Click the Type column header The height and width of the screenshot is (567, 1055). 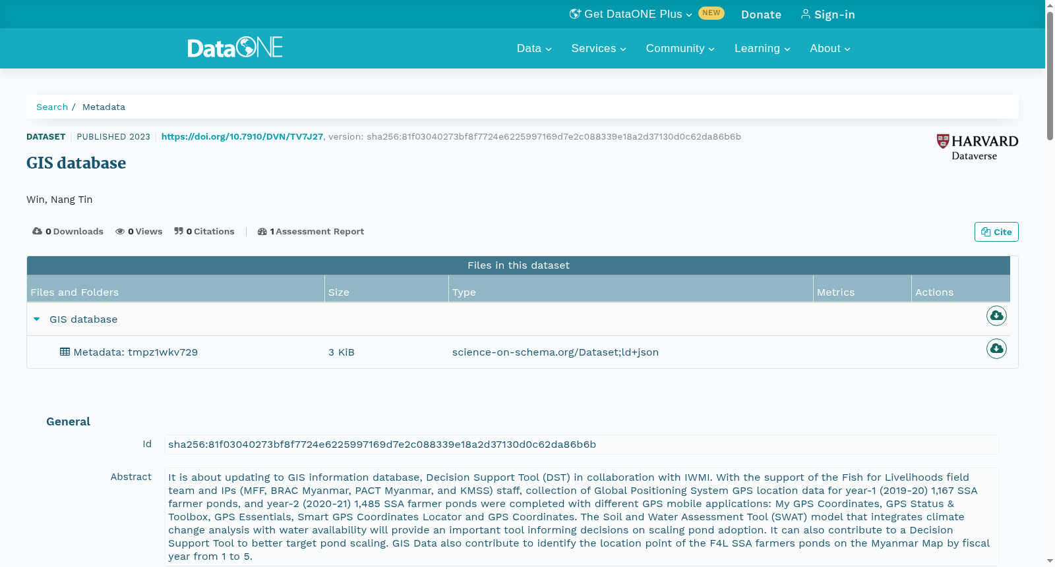point(631,288)
